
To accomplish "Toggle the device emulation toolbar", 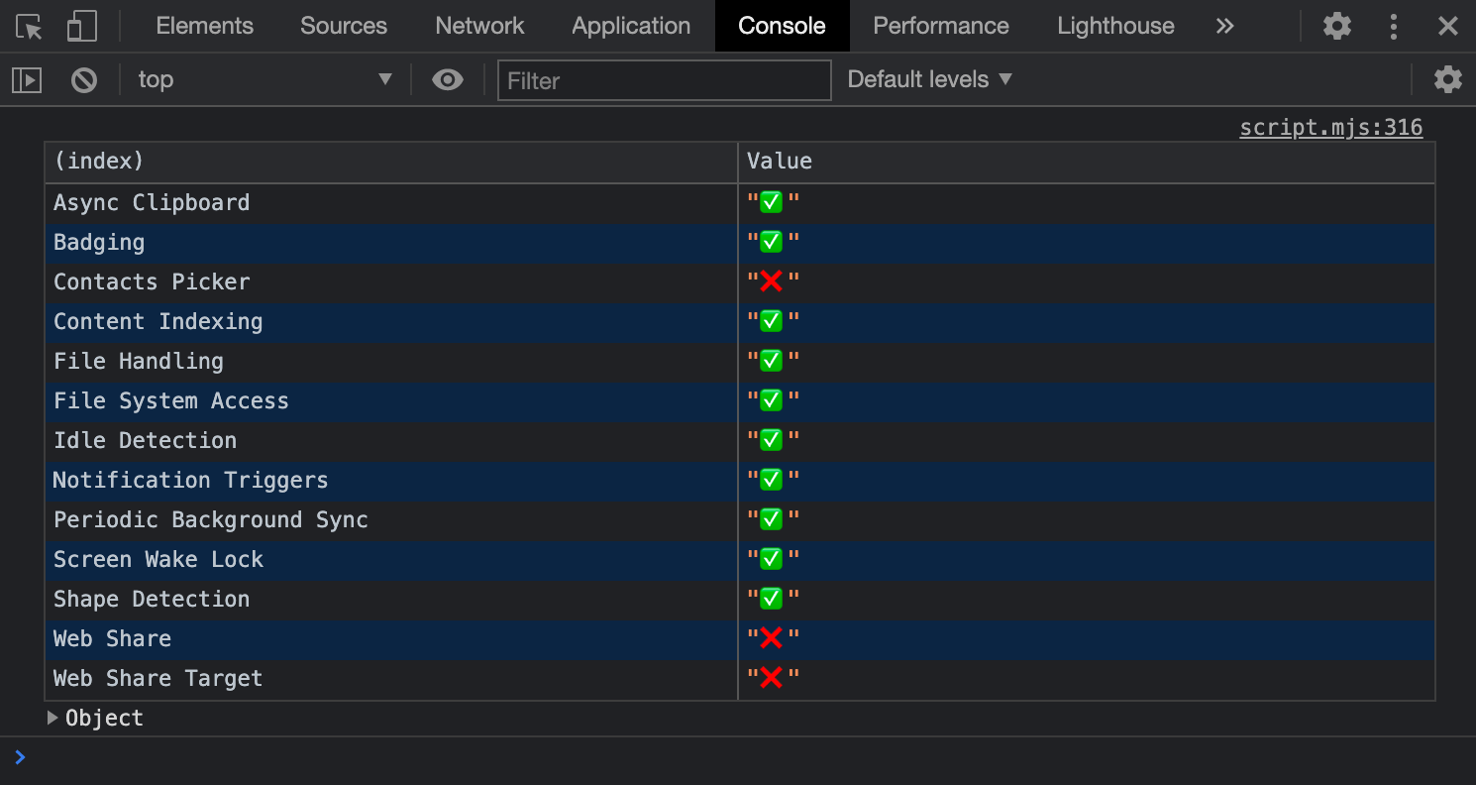I will coord(81,26).
